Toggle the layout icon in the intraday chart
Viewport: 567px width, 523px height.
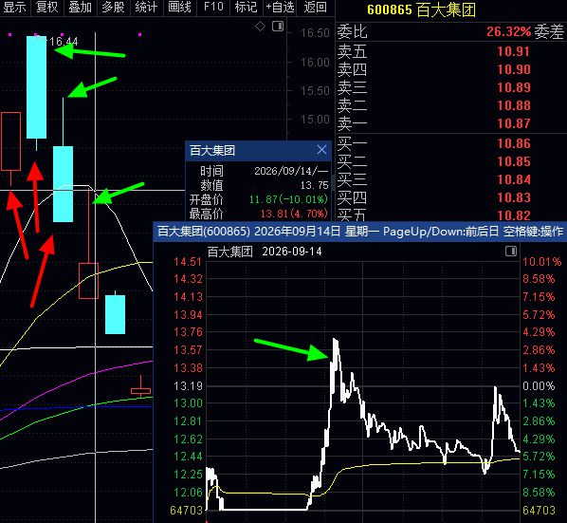[511, 252]
